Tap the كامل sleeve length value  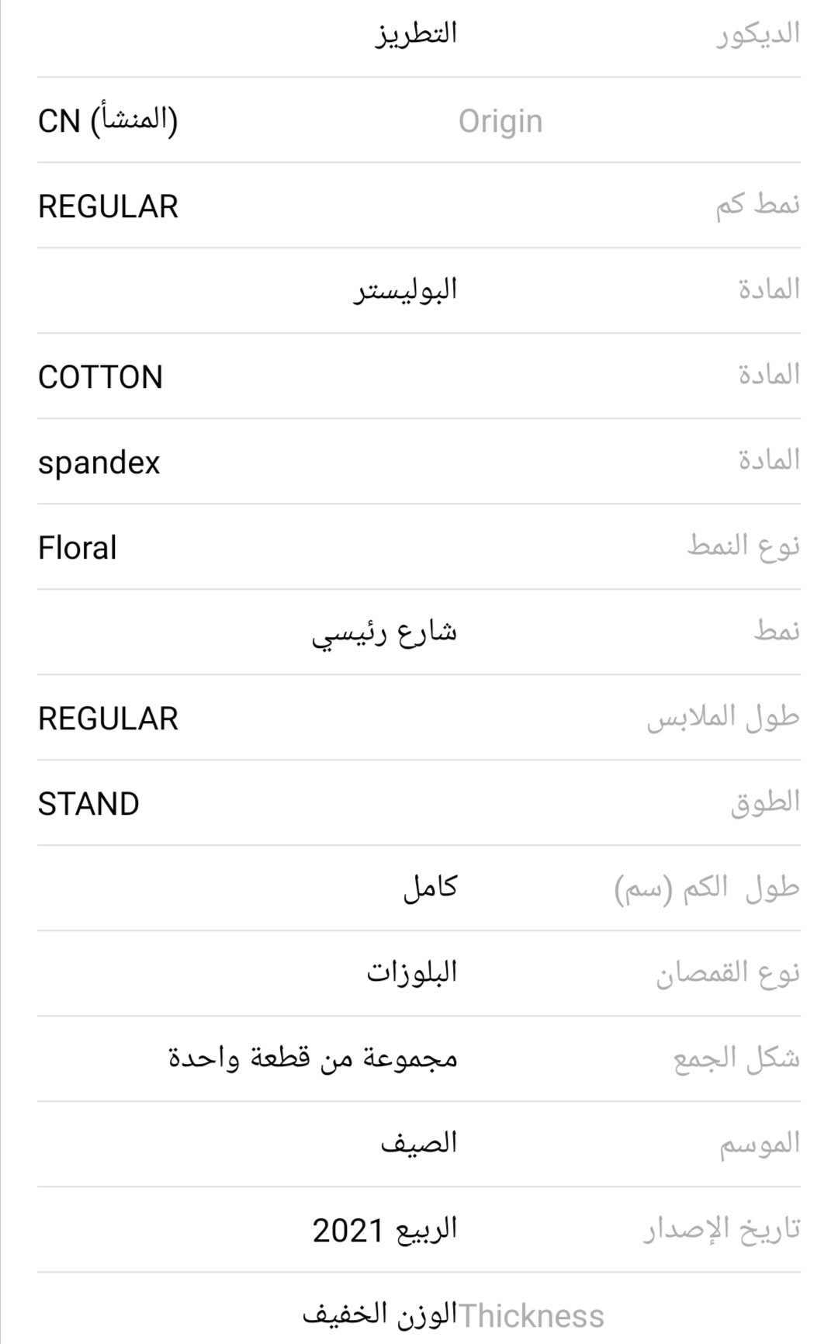point(430,888)
